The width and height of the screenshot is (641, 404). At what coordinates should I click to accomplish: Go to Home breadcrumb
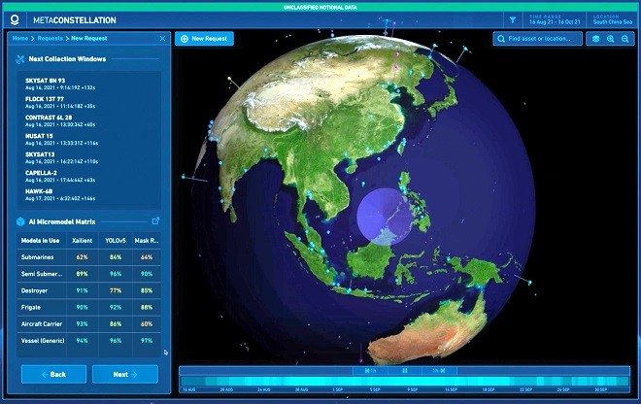20,39
